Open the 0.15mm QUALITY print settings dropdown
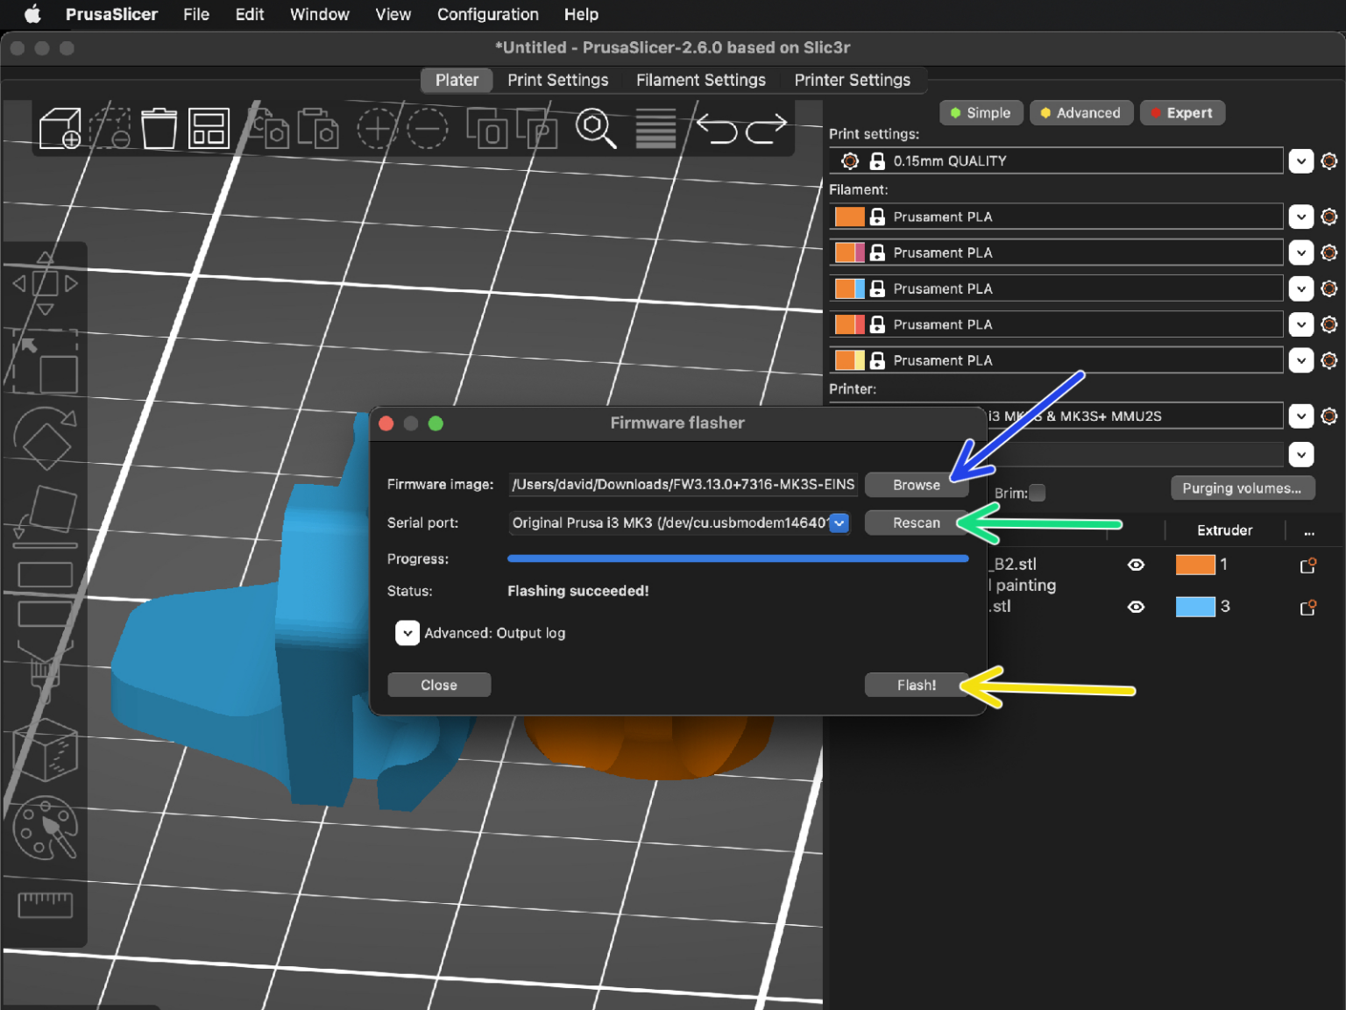This screenshot has height=1010, width=1346. [x=1300, y=161]
